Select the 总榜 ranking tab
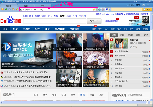This screenshot has height=107, width=153. coord(114,35)
